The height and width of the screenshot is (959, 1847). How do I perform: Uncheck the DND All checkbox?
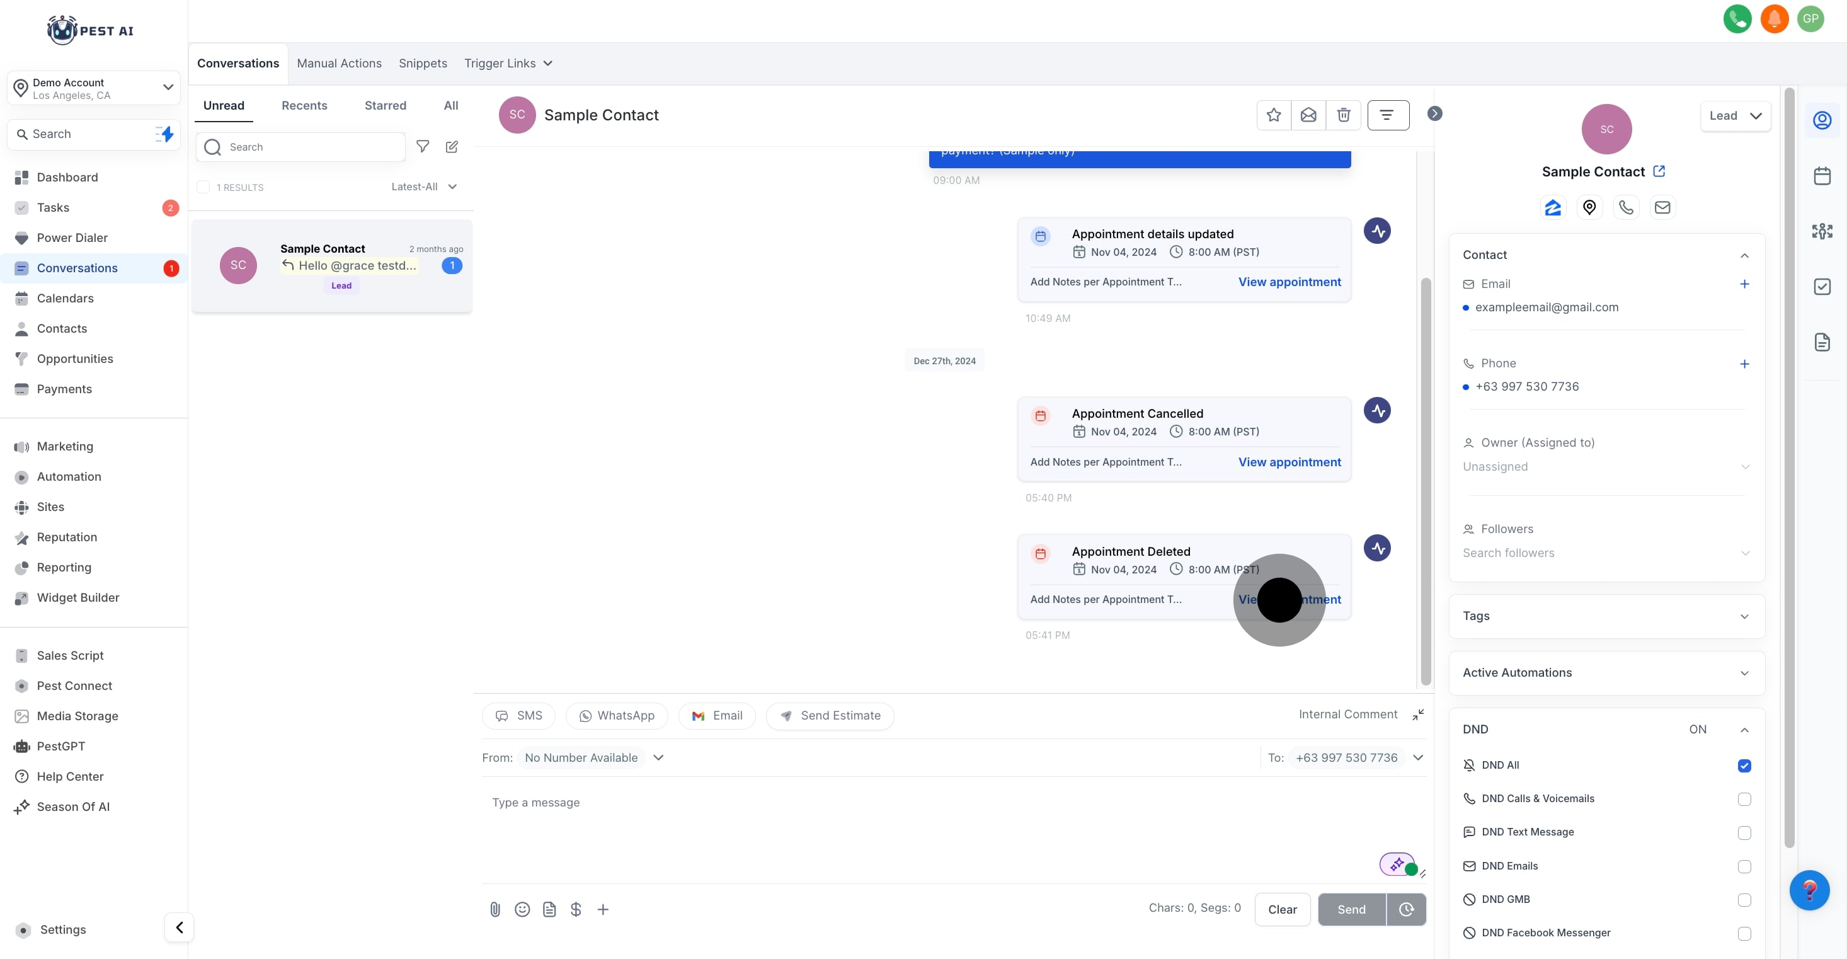coord(1744,766)
